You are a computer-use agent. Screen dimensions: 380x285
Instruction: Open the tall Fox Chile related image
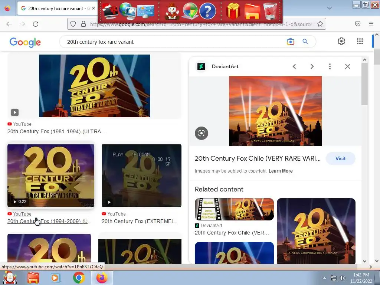pos(316,231)
